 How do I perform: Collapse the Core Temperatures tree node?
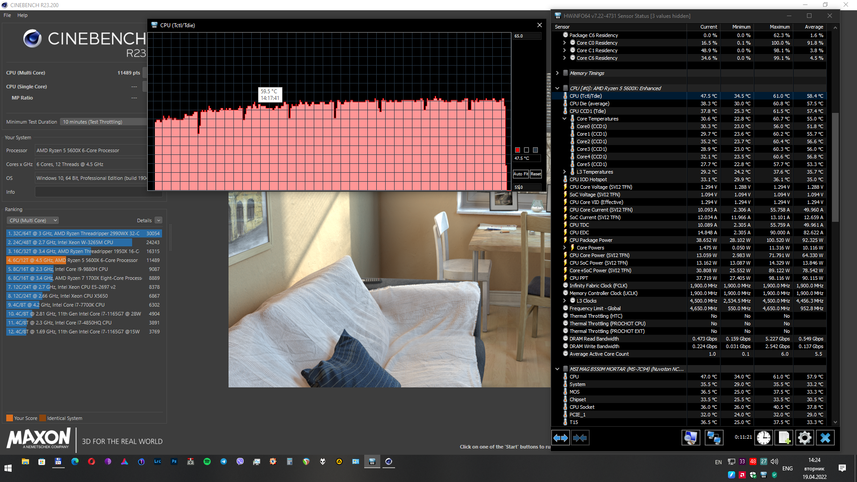564,119
